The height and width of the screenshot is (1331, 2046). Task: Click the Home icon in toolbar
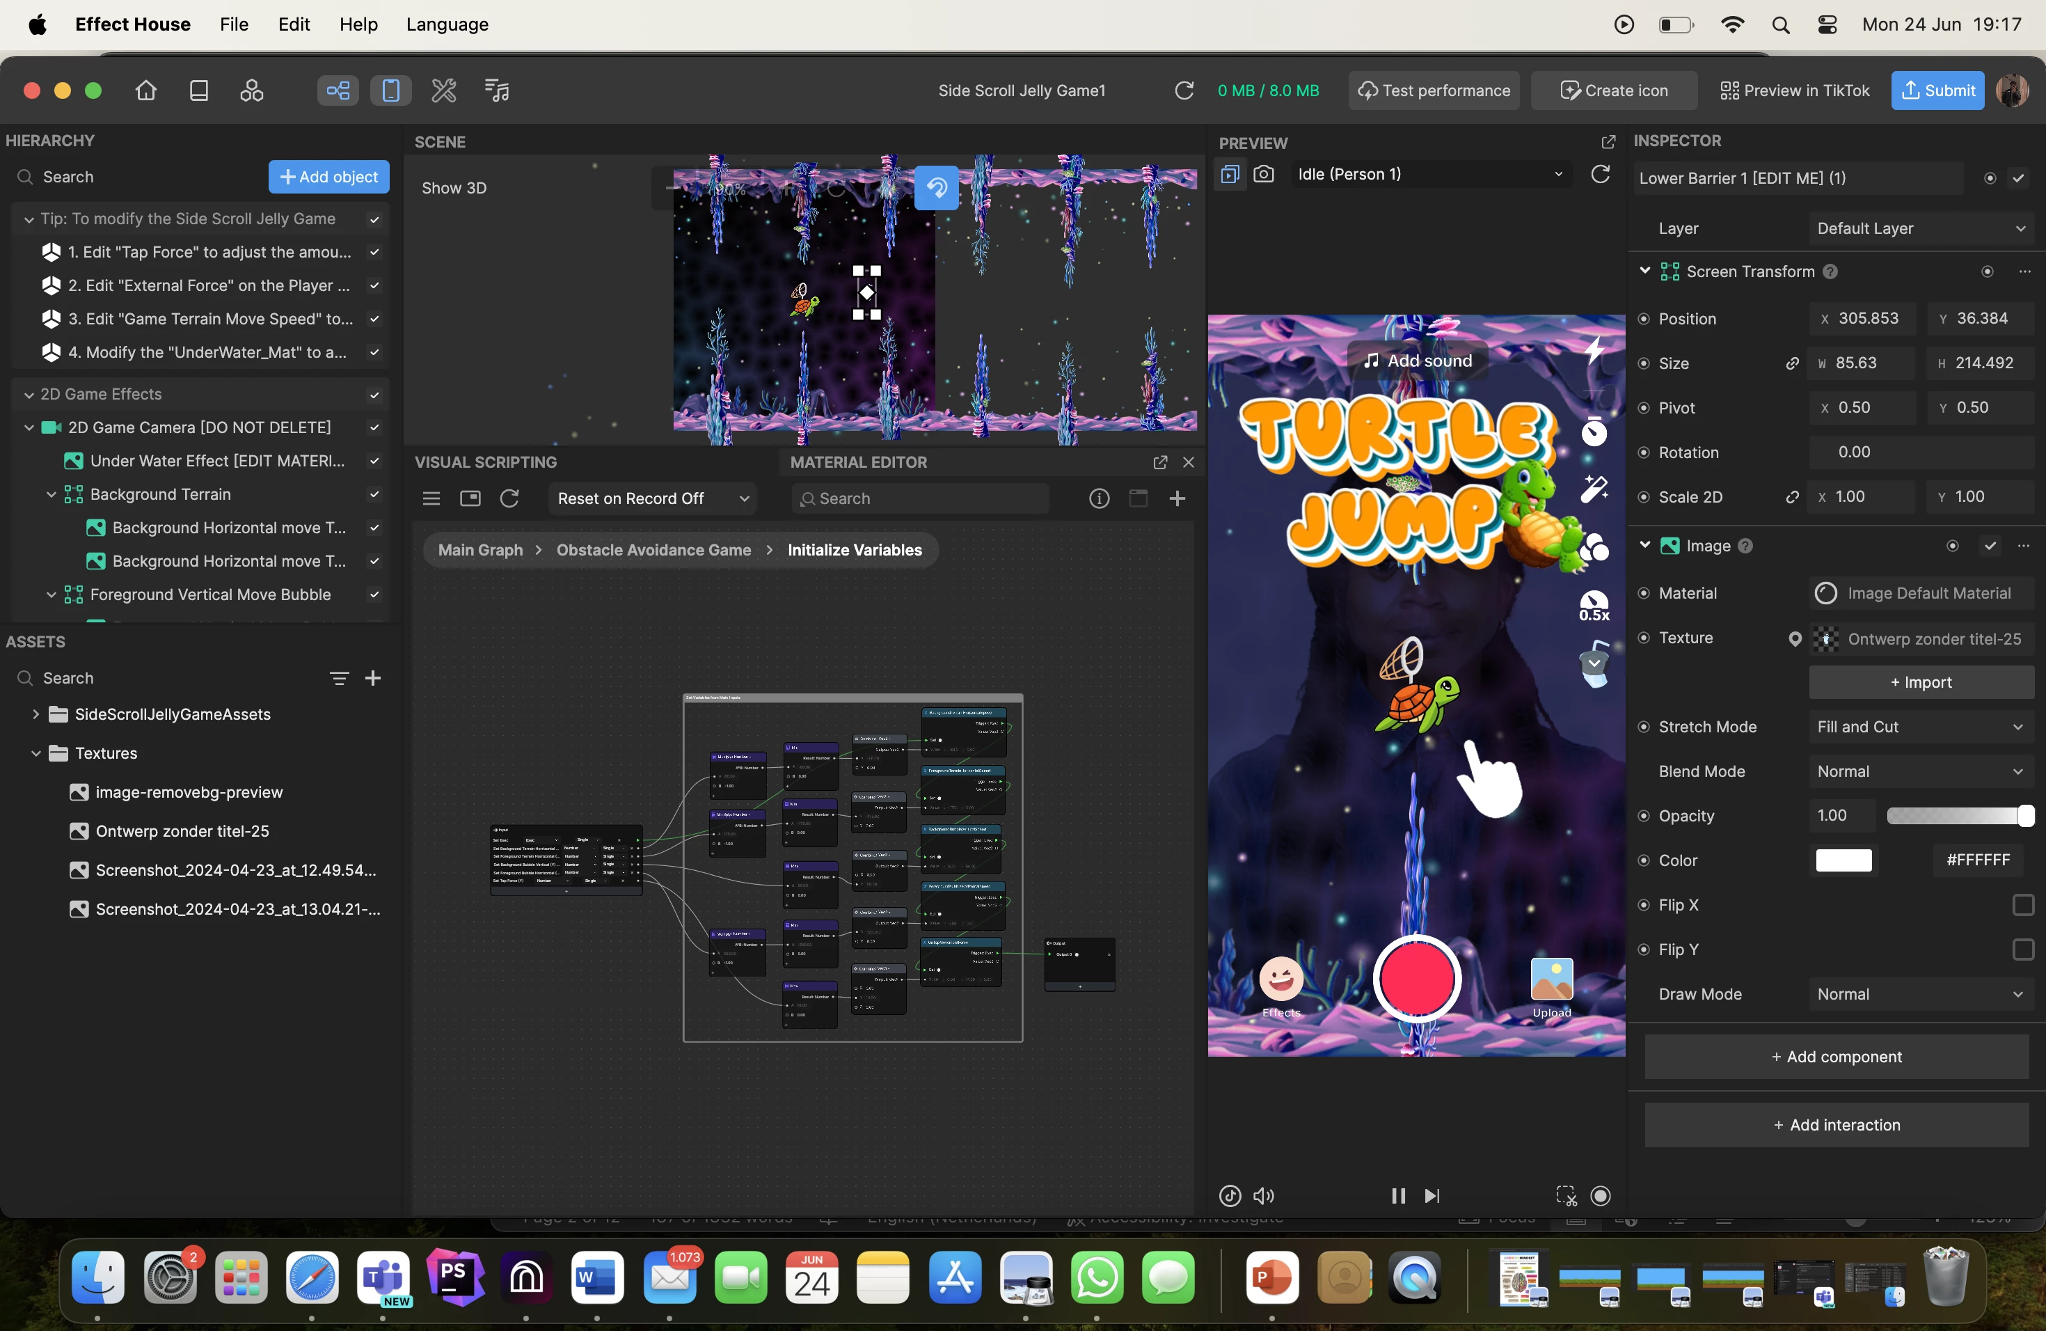145,90
